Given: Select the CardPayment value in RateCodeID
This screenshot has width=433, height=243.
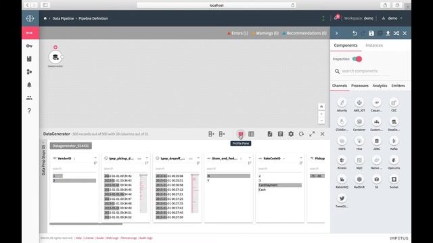Looking at the screenshot, I should [x=279, y=185].
